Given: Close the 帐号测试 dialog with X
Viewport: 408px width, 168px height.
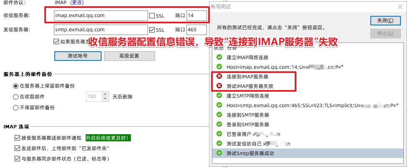Looking at the screenshot, I should click(400, 7).
